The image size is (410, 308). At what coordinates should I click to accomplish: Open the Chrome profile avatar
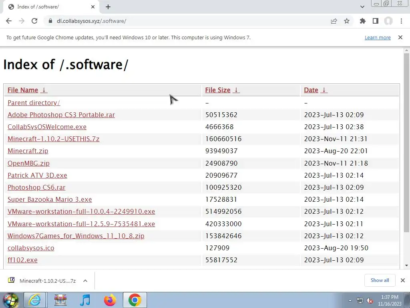[388, 21]
